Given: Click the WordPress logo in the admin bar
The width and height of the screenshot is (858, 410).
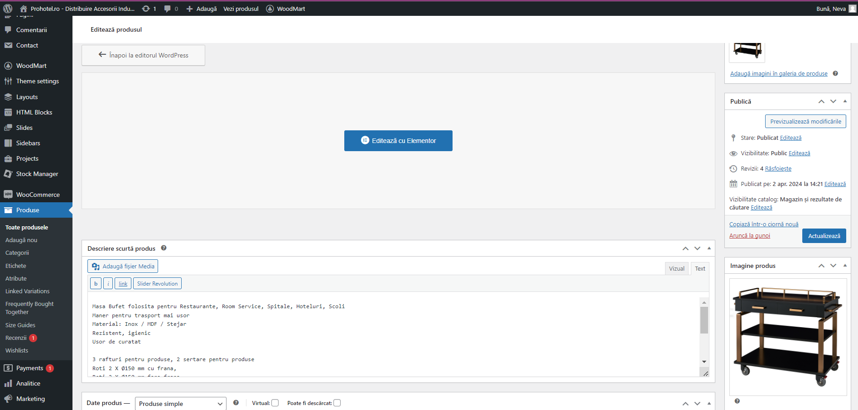Looking at the screenshot, I should click(x=8, y=9).
